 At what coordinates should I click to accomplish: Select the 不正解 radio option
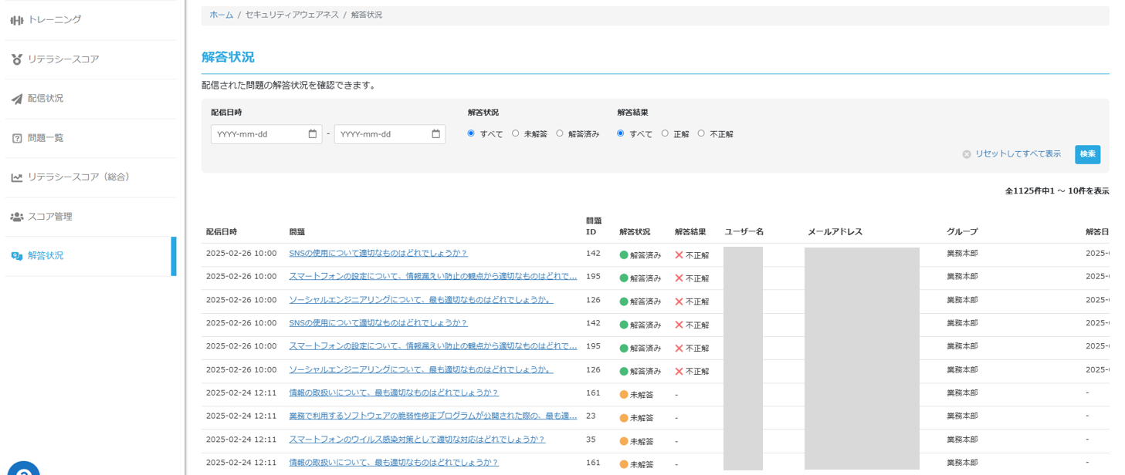click(701, 133)
